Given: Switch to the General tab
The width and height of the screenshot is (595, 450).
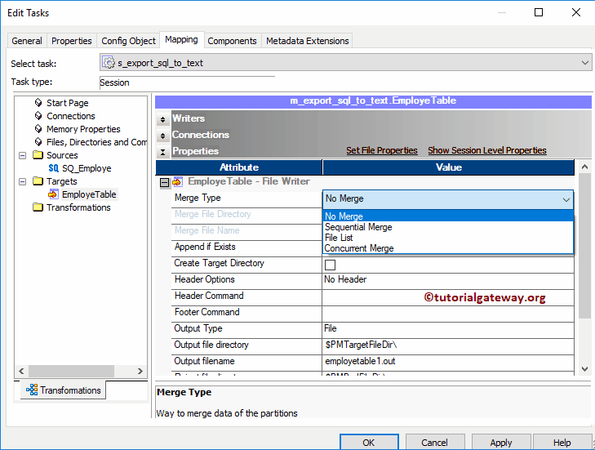Looking at the screenshot, I should (x=27, y=41).
